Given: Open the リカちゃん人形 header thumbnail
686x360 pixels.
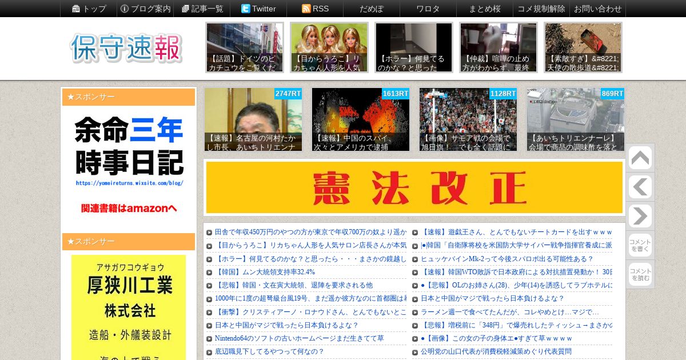Looking at the screenshot, I should click(329, 47).
